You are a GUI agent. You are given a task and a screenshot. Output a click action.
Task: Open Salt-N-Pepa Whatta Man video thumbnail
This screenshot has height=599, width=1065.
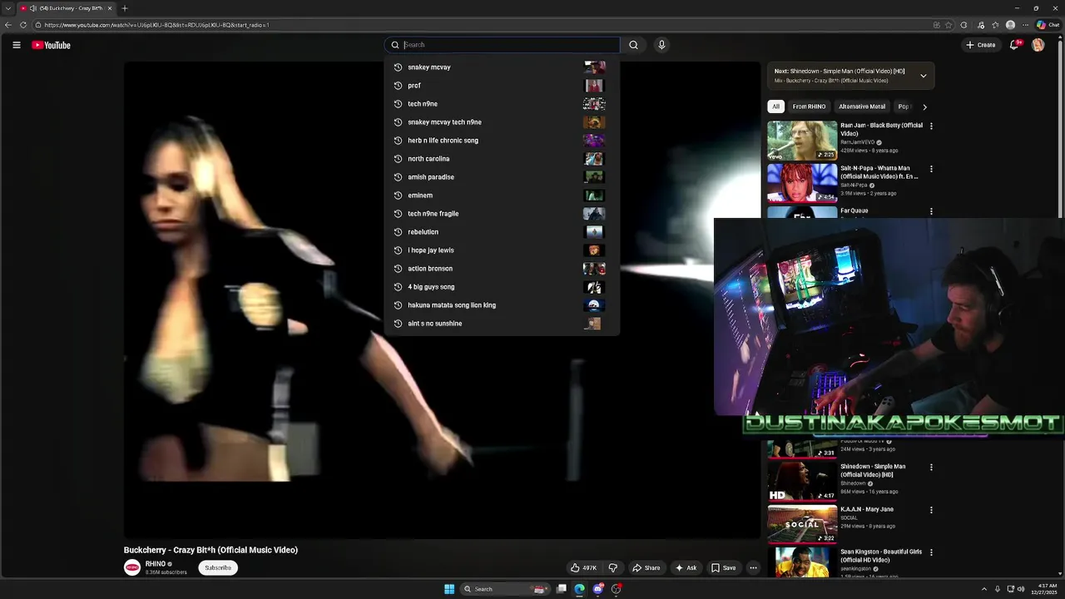(802, 183)
